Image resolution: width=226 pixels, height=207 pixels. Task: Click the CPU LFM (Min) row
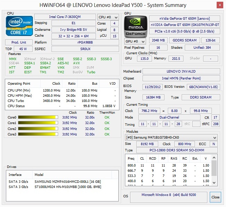point(62,91)
